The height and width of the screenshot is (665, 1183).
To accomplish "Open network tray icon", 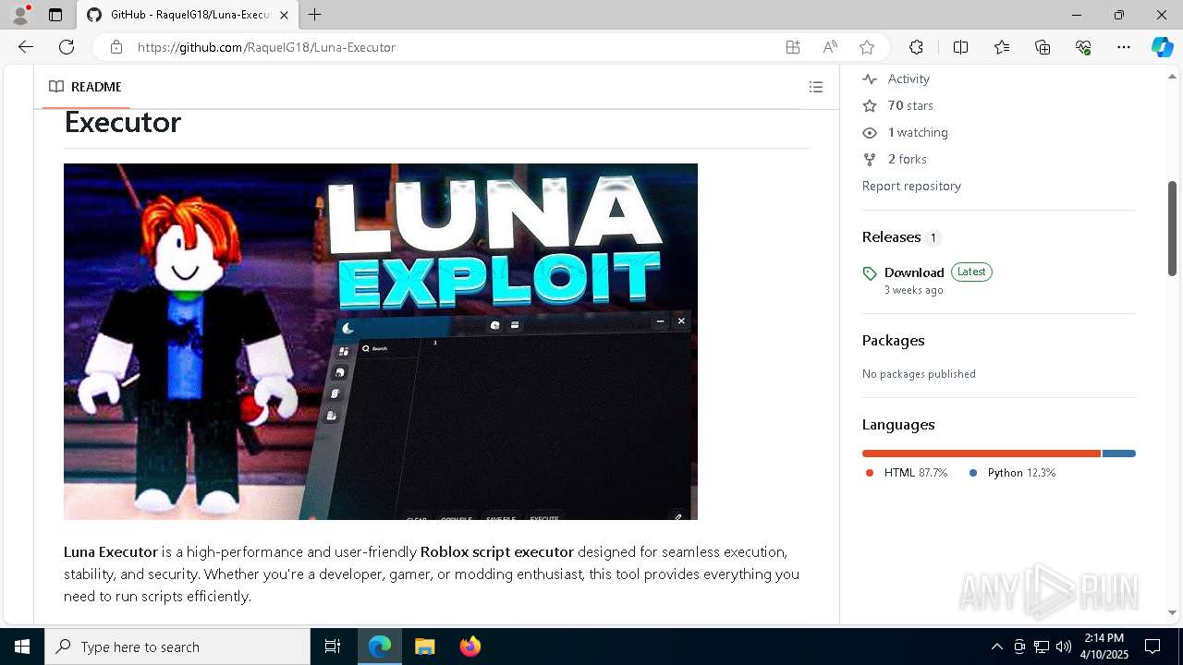I will tap(1042, 647).
